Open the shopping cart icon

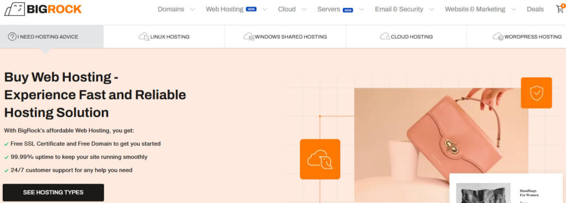point(560,9)
